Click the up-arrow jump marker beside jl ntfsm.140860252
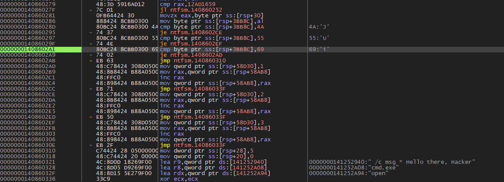The image size is (504, 182). (90, 10)
